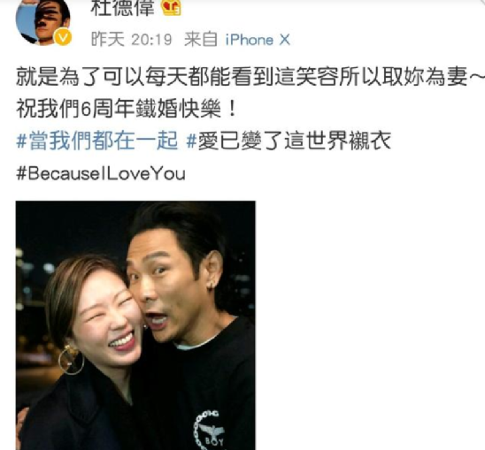This screenshot has width=485, height=450.
Task: Click the post text about 6周年鐵婚快樂
Action: click(x=127, y=109)
